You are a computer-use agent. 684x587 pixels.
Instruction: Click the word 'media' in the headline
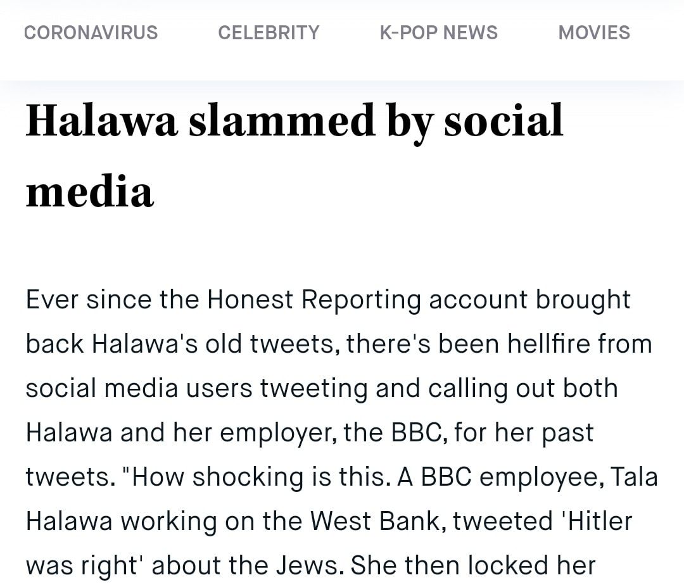coord(89,191)
